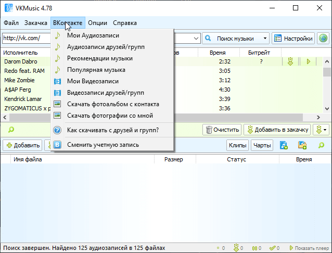Click green magnifier filter icon in results bar
The image size is (332, 253).
11,130
